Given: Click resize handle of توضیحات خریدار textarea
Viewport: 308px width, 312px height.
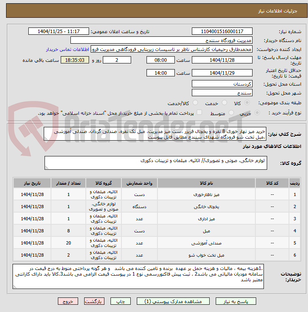Looking at the screenshot, I should (x=15, y=287).
